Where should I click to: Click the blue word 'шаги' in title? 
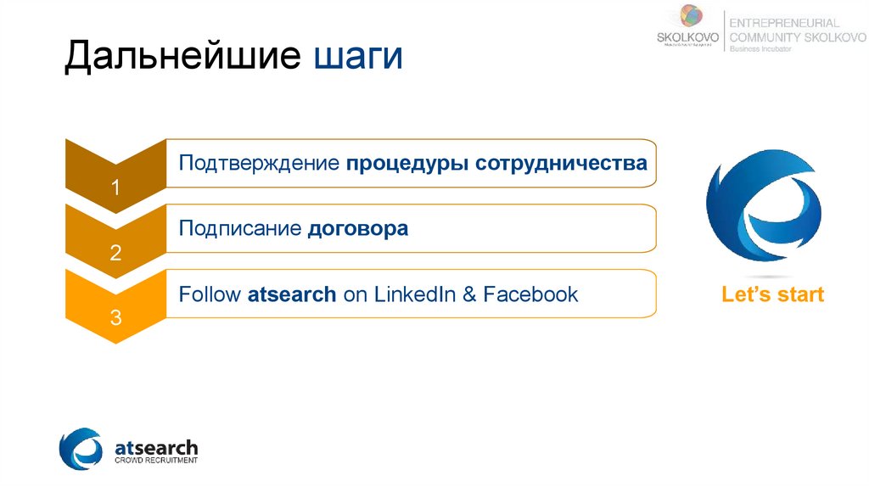click(357, 58)
